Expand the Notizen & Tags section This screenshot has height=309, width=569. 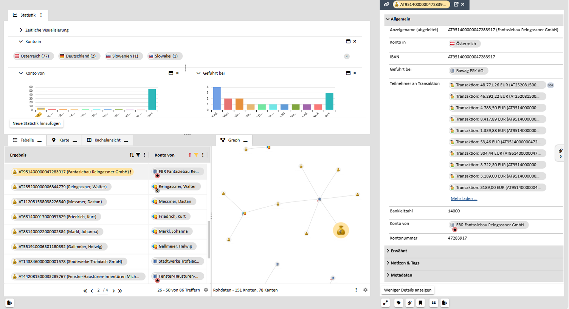(x=388, y=263)
